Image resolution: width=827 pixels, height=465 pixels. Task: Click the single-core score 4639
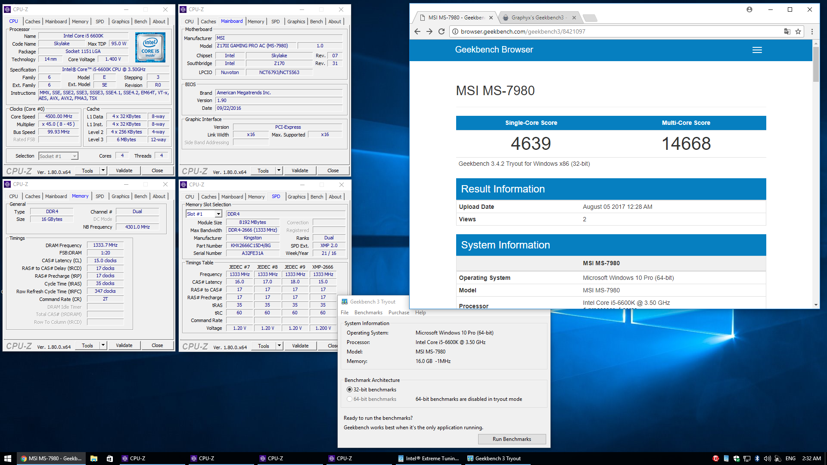pyautogui.click(x=531, y=144)
